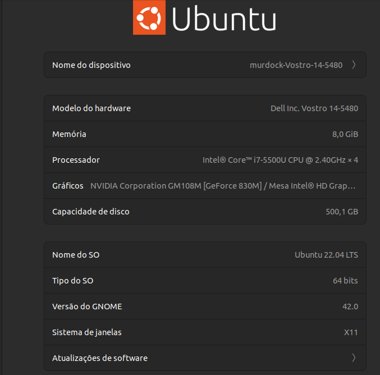
Task: Click the Versão do GNOME row
Action: (205, 307)
